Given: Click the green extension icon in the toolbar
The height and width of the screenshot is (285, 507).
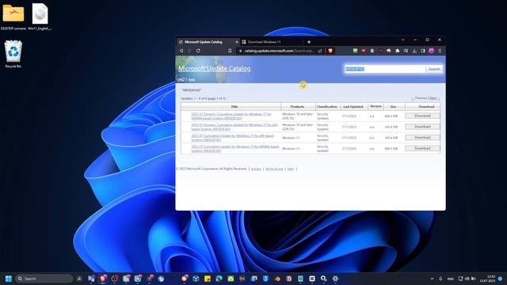Looking at the screenshot, I should tap(355, 51).
